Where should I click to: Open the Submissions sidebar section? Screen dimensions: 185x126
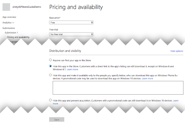(9, 28)
